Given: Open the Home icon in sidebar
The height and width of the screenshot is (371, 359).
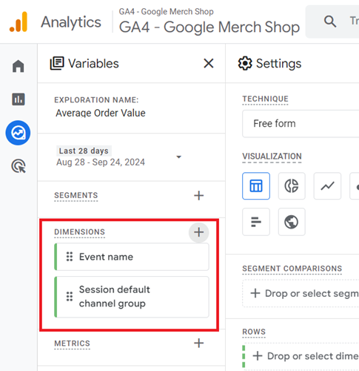Looking at the screenshot, I should click(19, 66).
